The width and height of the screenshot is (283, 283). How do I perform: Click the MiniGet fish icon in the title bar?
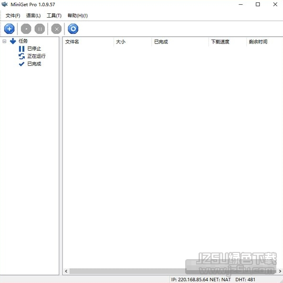(4, 4)
